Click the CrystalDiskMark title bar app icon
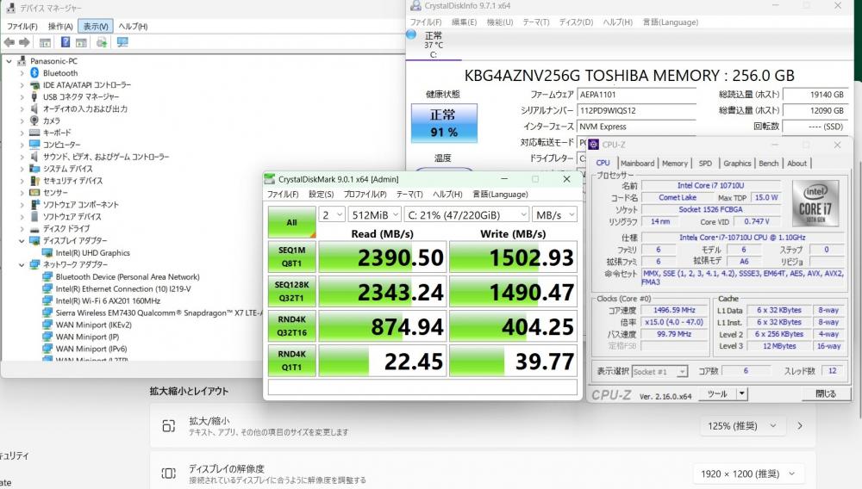 (x=269, y=179)
